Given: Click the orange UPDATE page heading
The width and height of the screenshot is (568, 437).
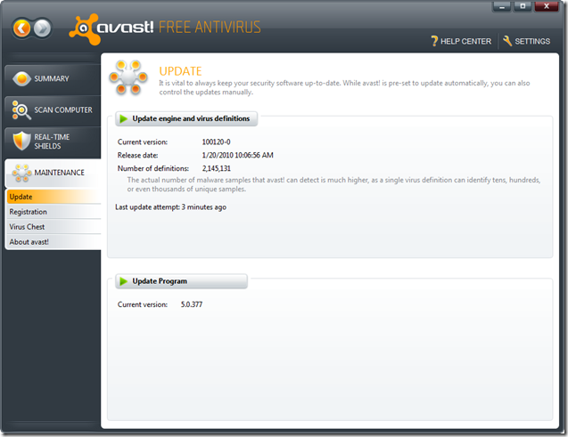Looking at the screenshot, I should coord(180,71).
